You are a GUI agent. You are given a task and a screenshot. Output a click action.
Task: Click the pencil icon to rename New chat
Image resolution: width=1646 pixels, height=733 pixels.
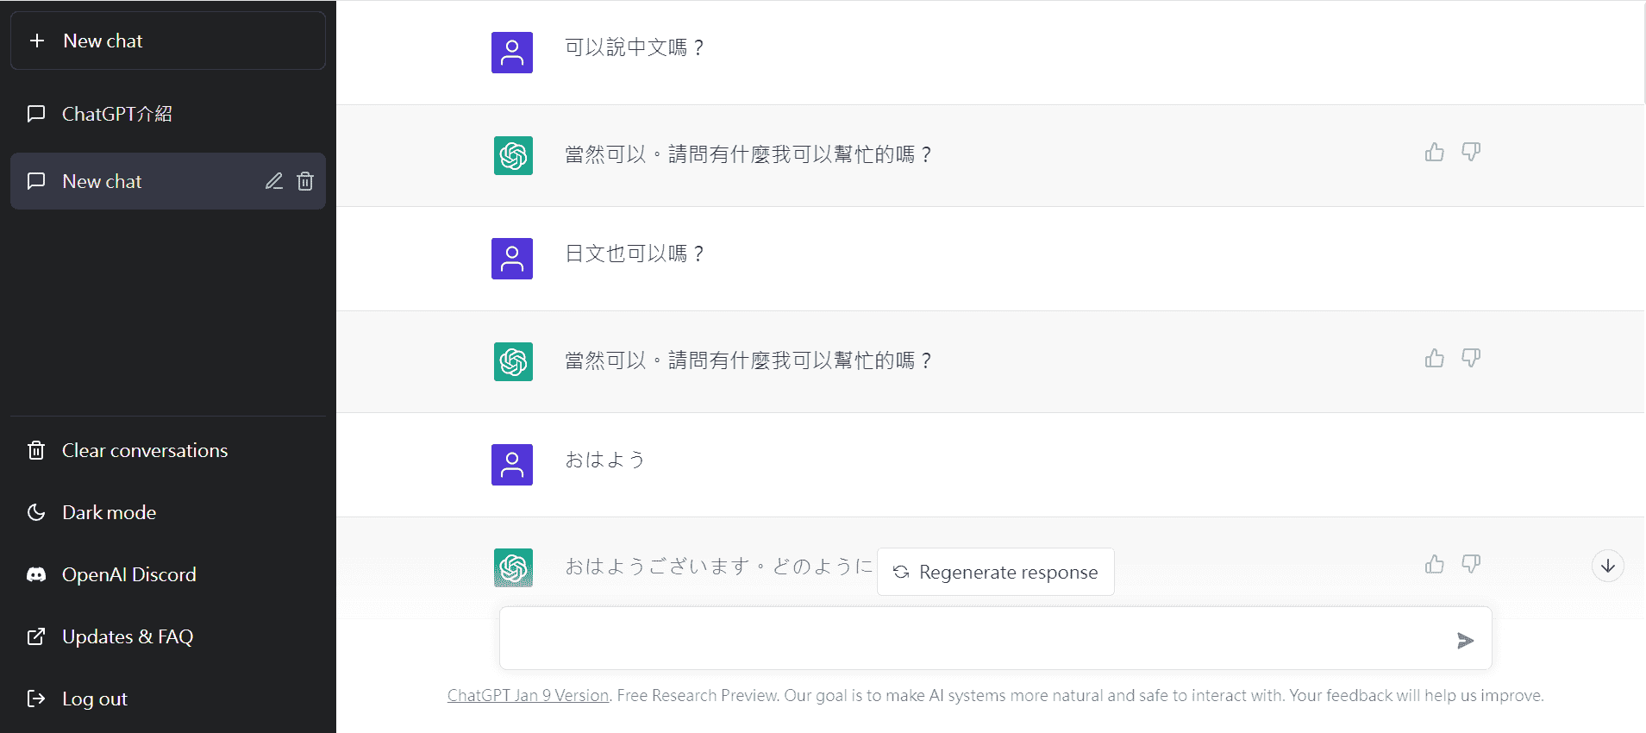point(273,181)
